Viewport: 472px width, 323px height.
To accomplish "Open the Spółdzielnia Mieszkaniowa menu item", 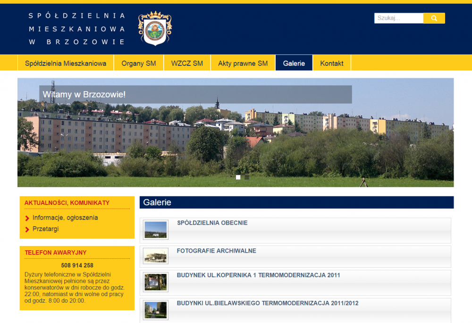I will (66, 63).
